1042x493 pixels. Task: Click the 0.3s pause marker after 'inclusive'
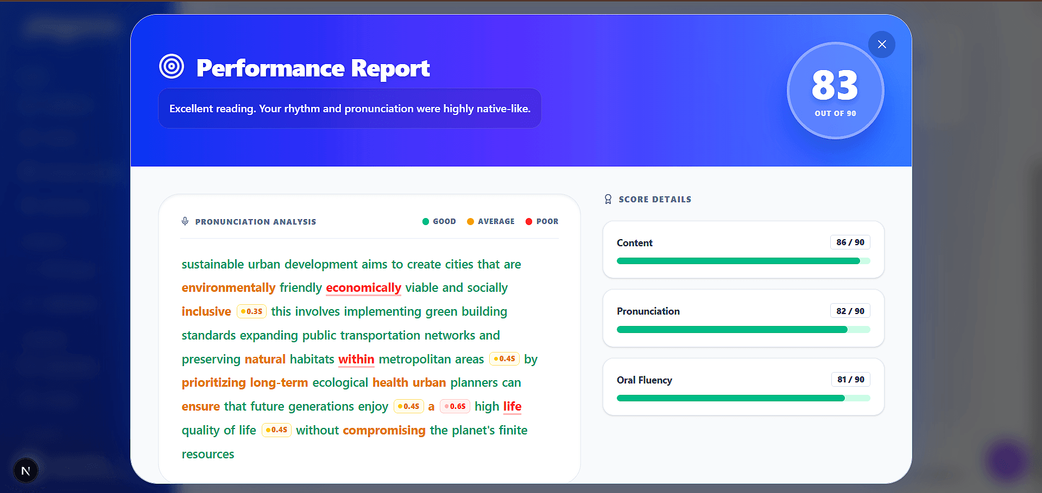251,311
